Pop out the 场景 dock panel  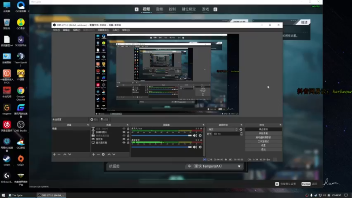click(88, 125)
